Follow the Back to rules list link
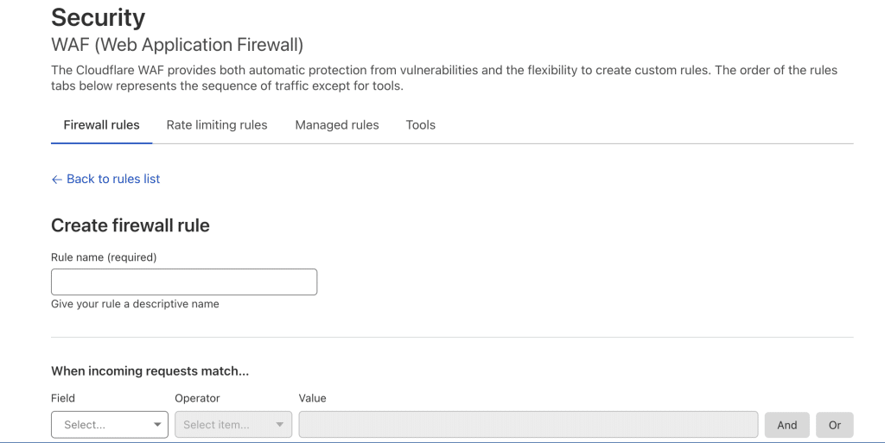The height and width of the screenshot is (443, 885). click(113, 179)
